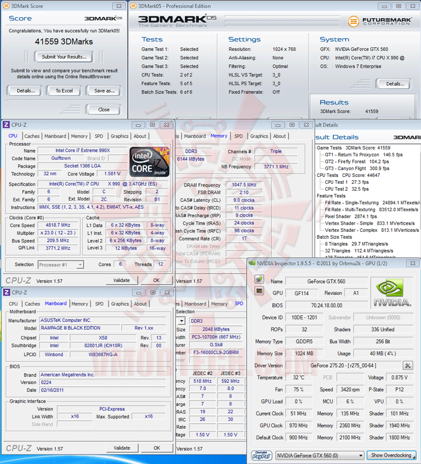The image size is (421, 464).
Task: Click the Core Speed value 4818.7 MHz
Action: pos(58,225)
